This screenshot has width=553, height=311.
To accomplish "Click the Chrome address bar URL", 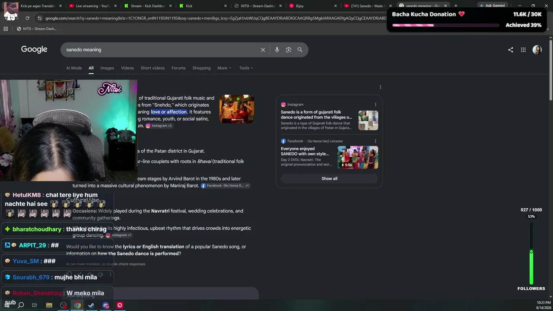I will click(x=216, y=18).
